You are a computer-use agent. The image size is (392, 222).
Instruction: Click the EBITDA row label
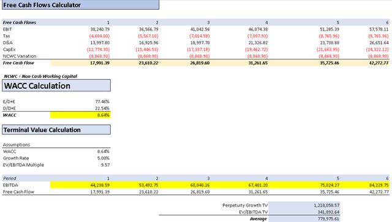coord(10,185)
